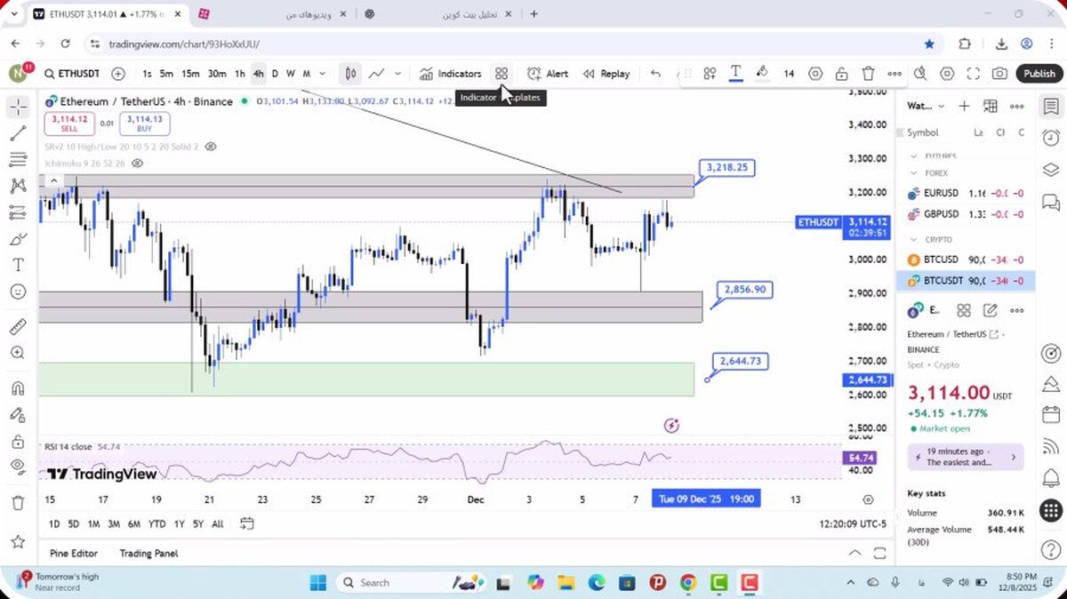The image size is (1067, 599).
Task: Open the Indicators dialog
Action: coord(451,74)
